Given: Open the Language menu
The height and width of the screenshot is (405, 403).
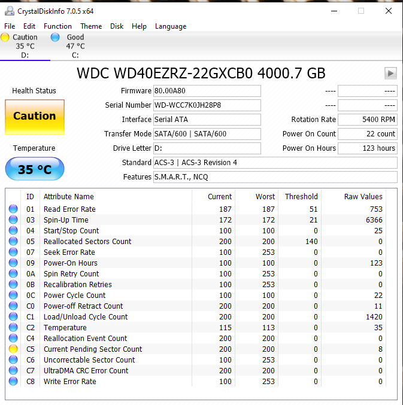Looking at the screenshot, I should coord(171,26).
